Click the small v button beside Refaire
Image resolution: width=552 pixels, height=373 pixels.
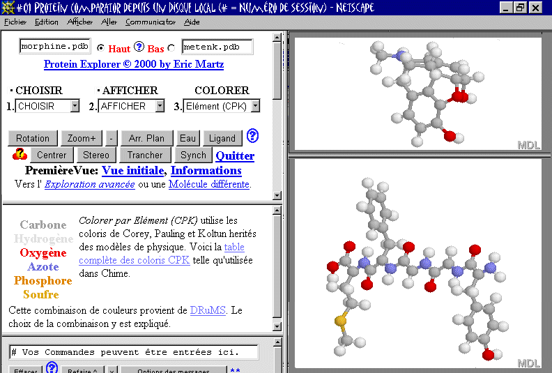click(112, 370)
